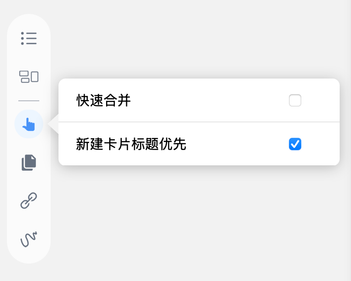Click the popover arrow beside hand tool
Viewport: 351px width, 281px height.
click(x=53, y=124)
